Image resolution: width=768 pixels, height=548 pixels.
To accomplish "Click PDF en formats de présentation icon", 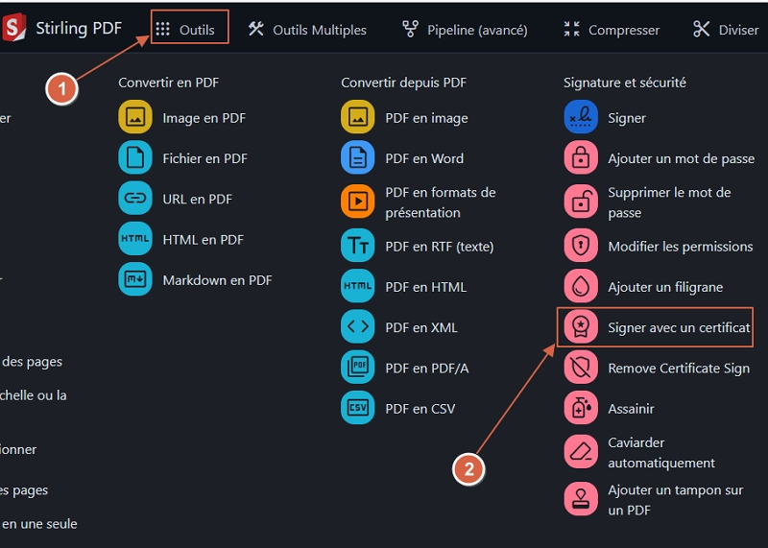I will tap(358, 203).
